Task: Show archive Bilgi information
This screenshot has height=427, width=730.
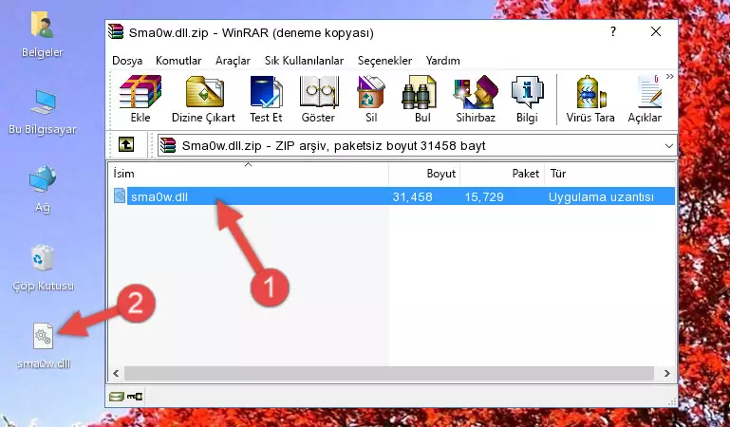Action: [527, 99]
